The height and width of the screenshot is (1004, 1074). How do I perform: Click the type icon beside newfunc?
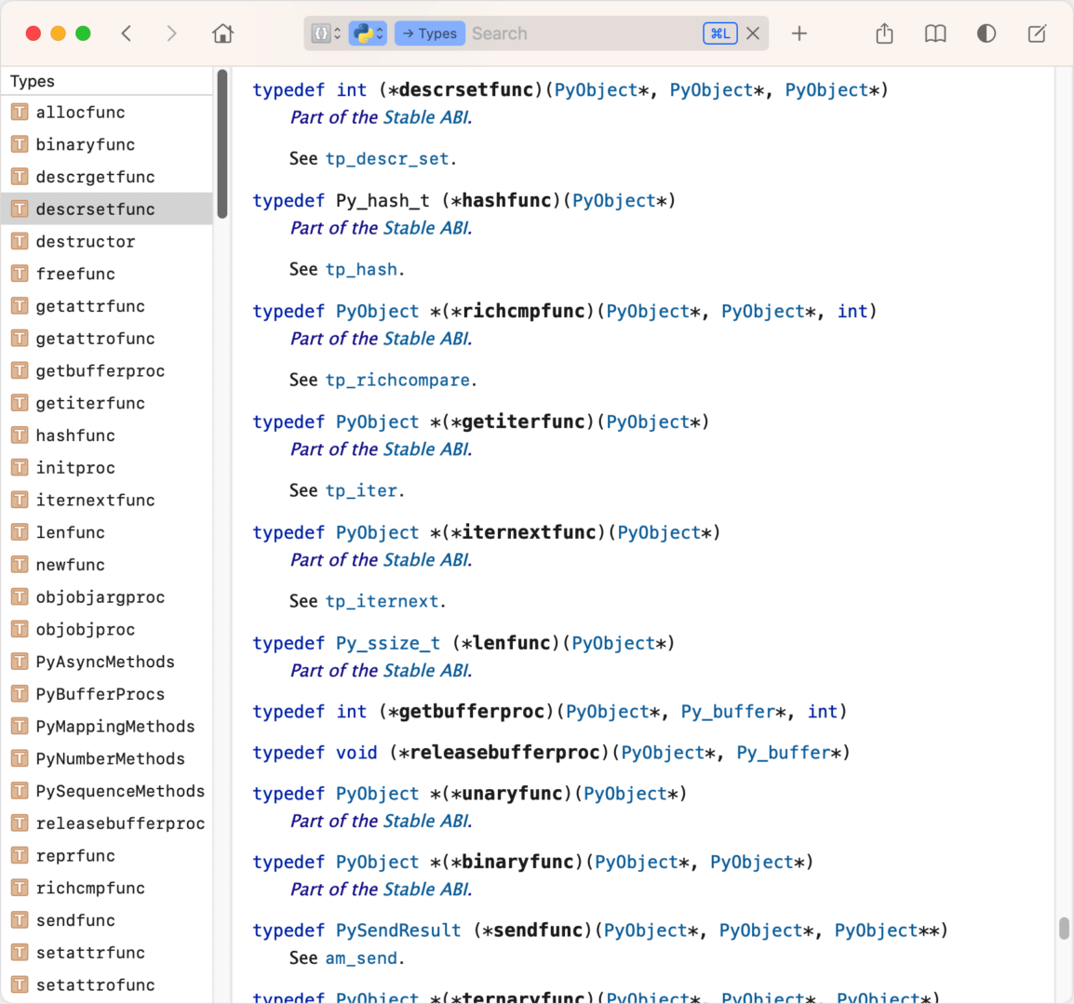pyautogui.click(x=20, y=565)
